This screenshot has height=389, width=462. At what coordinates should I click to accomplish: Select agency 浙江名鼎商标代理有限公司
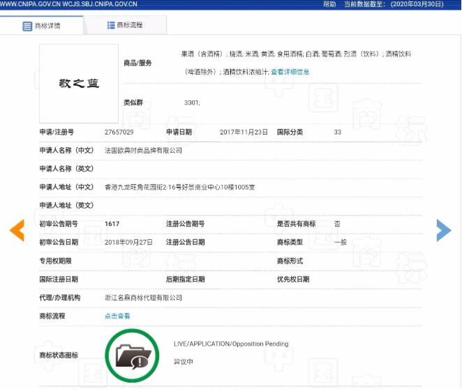click(143, 298)
